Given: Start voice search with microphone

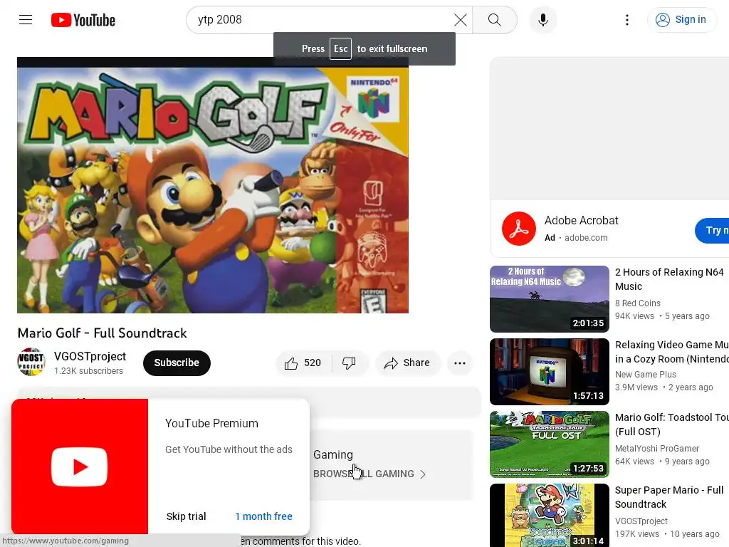Looking at the screenshot, I should [x=543, y=20].
